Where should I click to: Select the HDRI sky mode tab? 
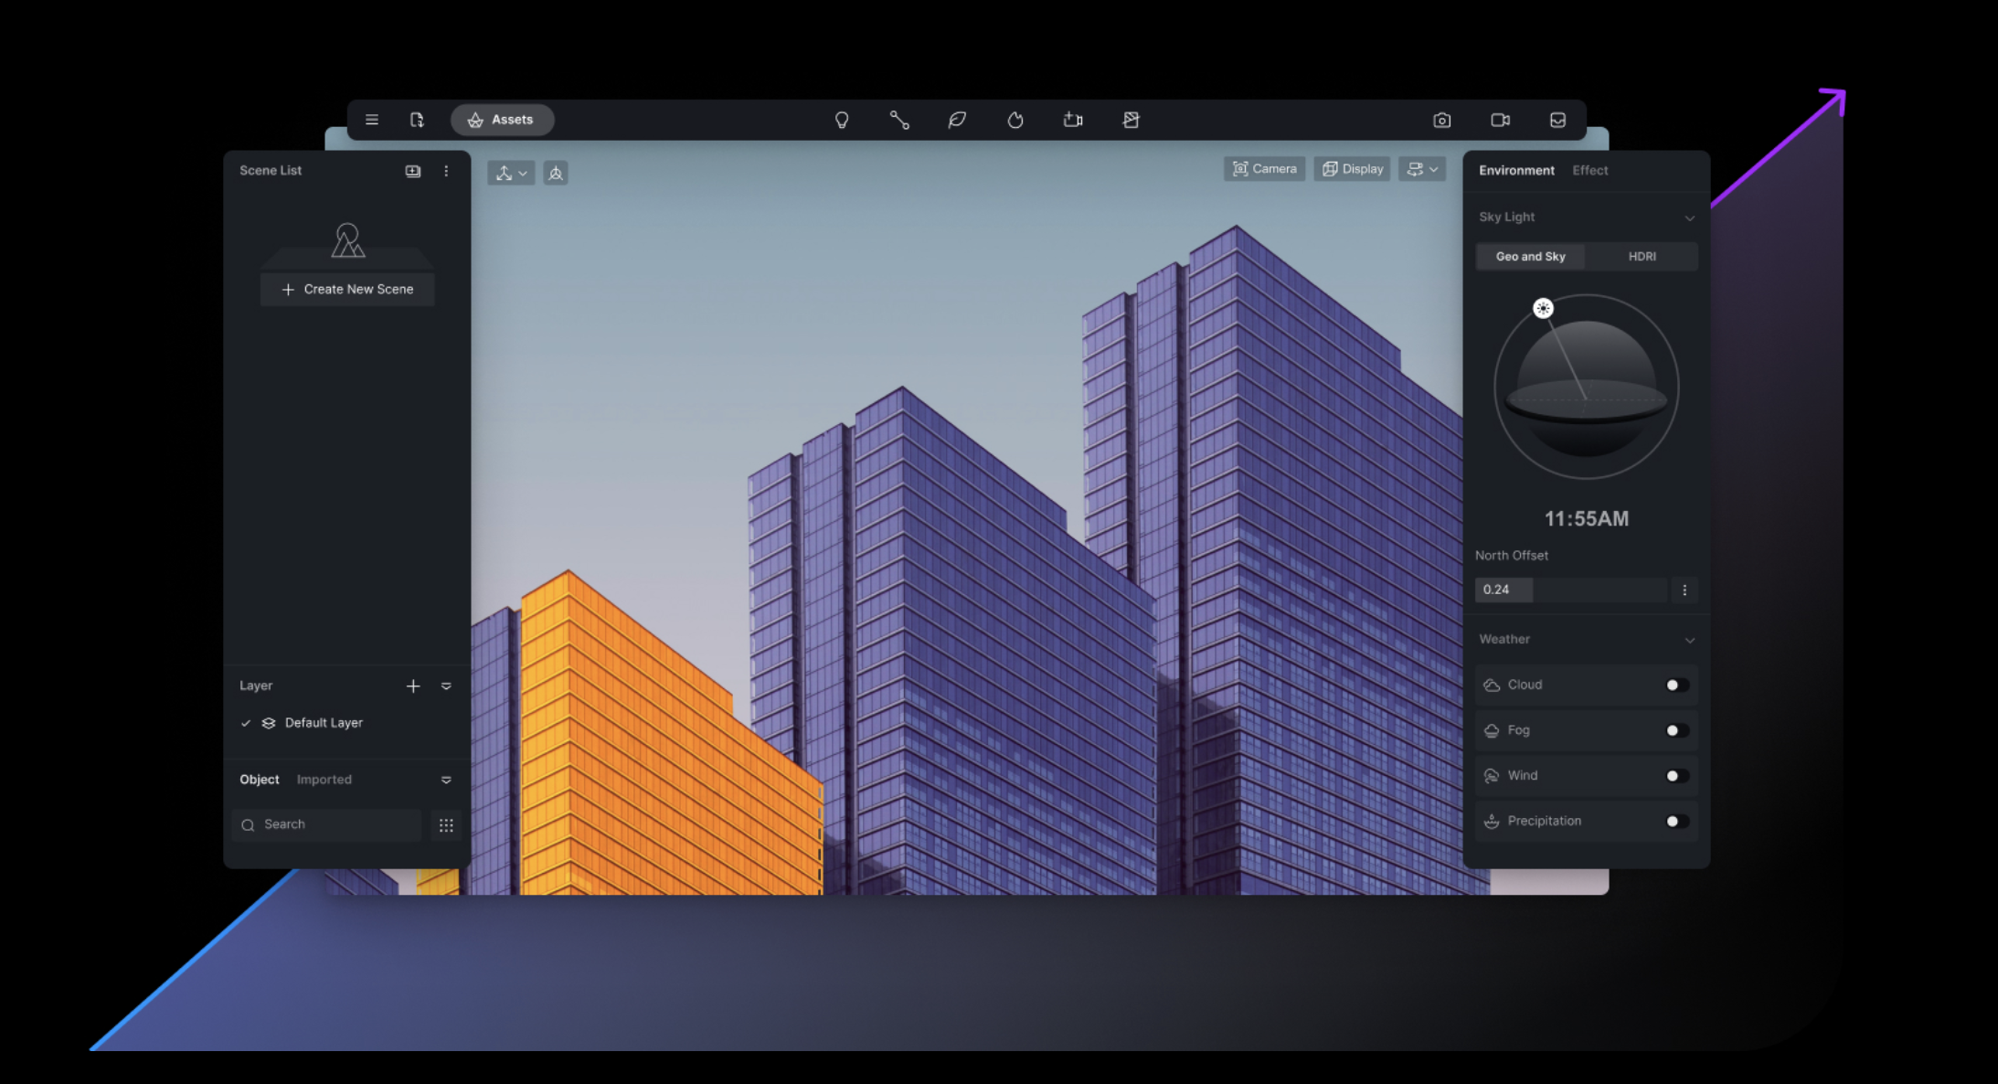[1642, 256]
